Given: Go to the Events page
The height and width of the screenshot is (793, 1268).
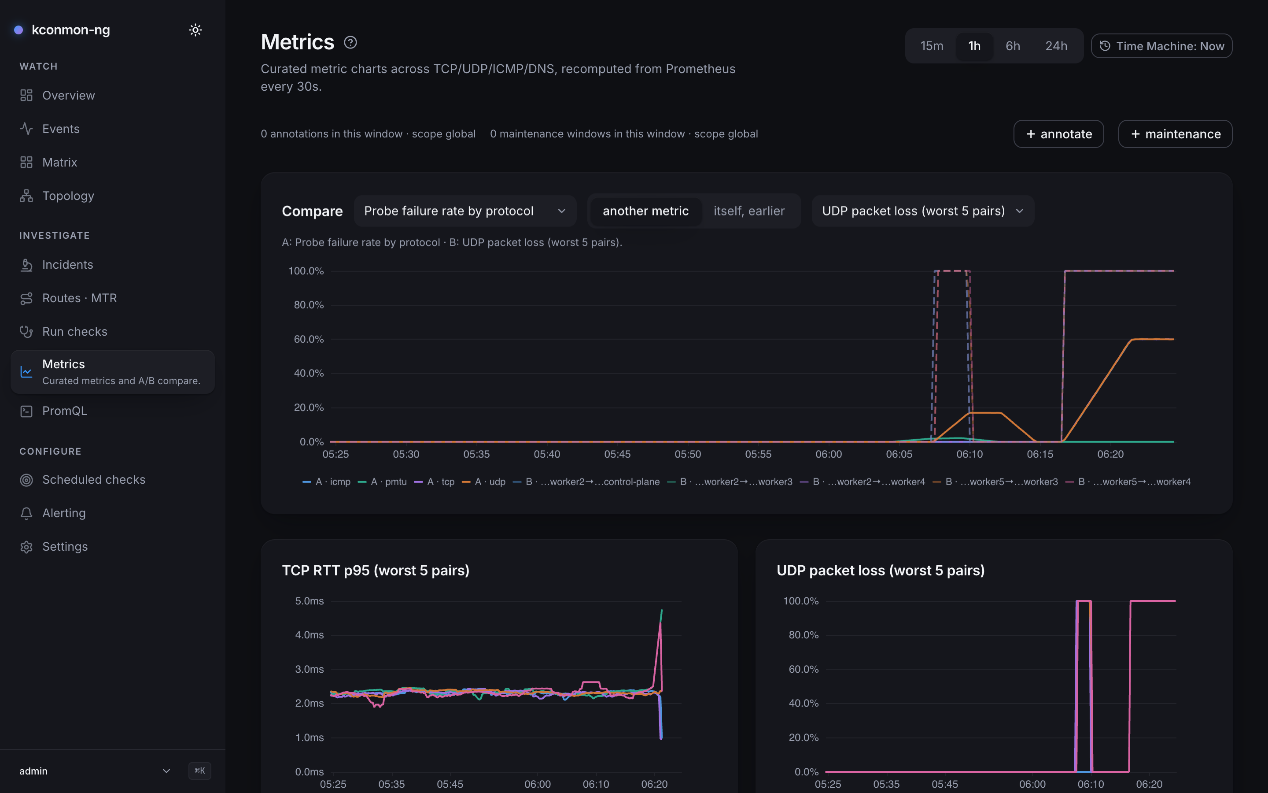Looking at the screenshot, I should tap(113, 129).
